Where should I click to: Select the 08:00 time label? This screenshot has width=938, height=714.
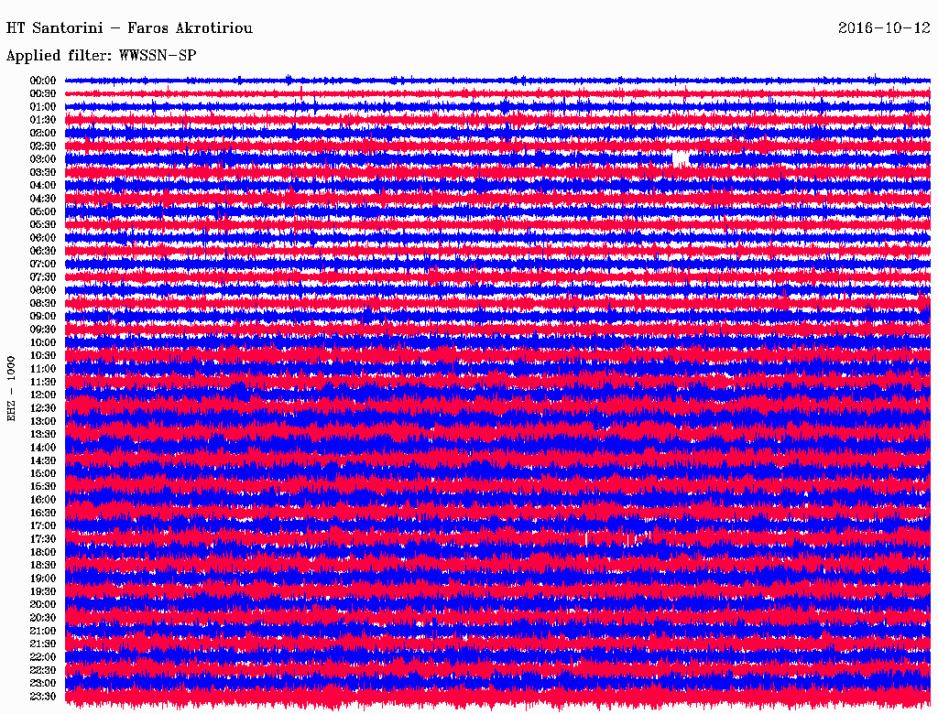point(43,290)
